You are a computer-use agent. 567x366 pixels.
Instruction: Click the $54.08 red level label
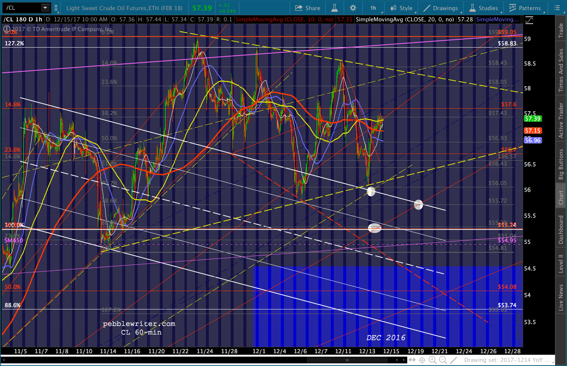507,287
